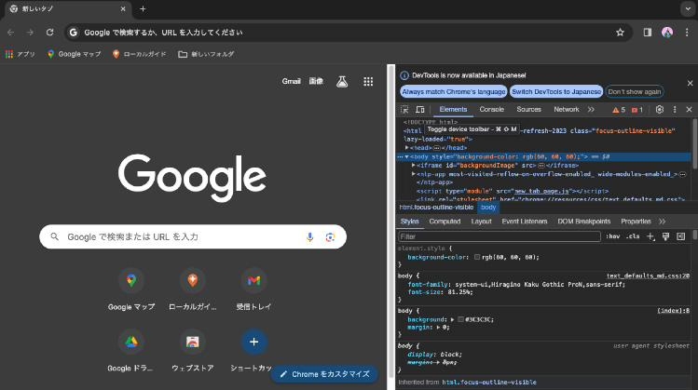Toggle computed styles sidebar icon
698x390 pixels.
pos(680,236)
